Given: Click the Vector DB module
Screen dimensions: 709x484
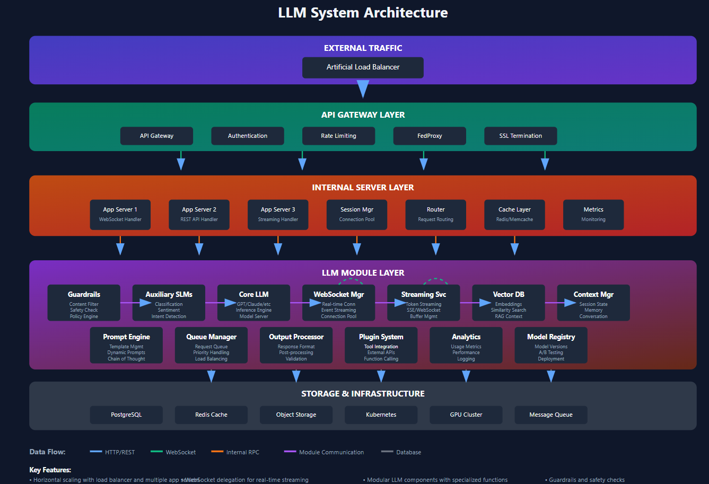Looking at the screenshot, I should (x=508, y=303).
